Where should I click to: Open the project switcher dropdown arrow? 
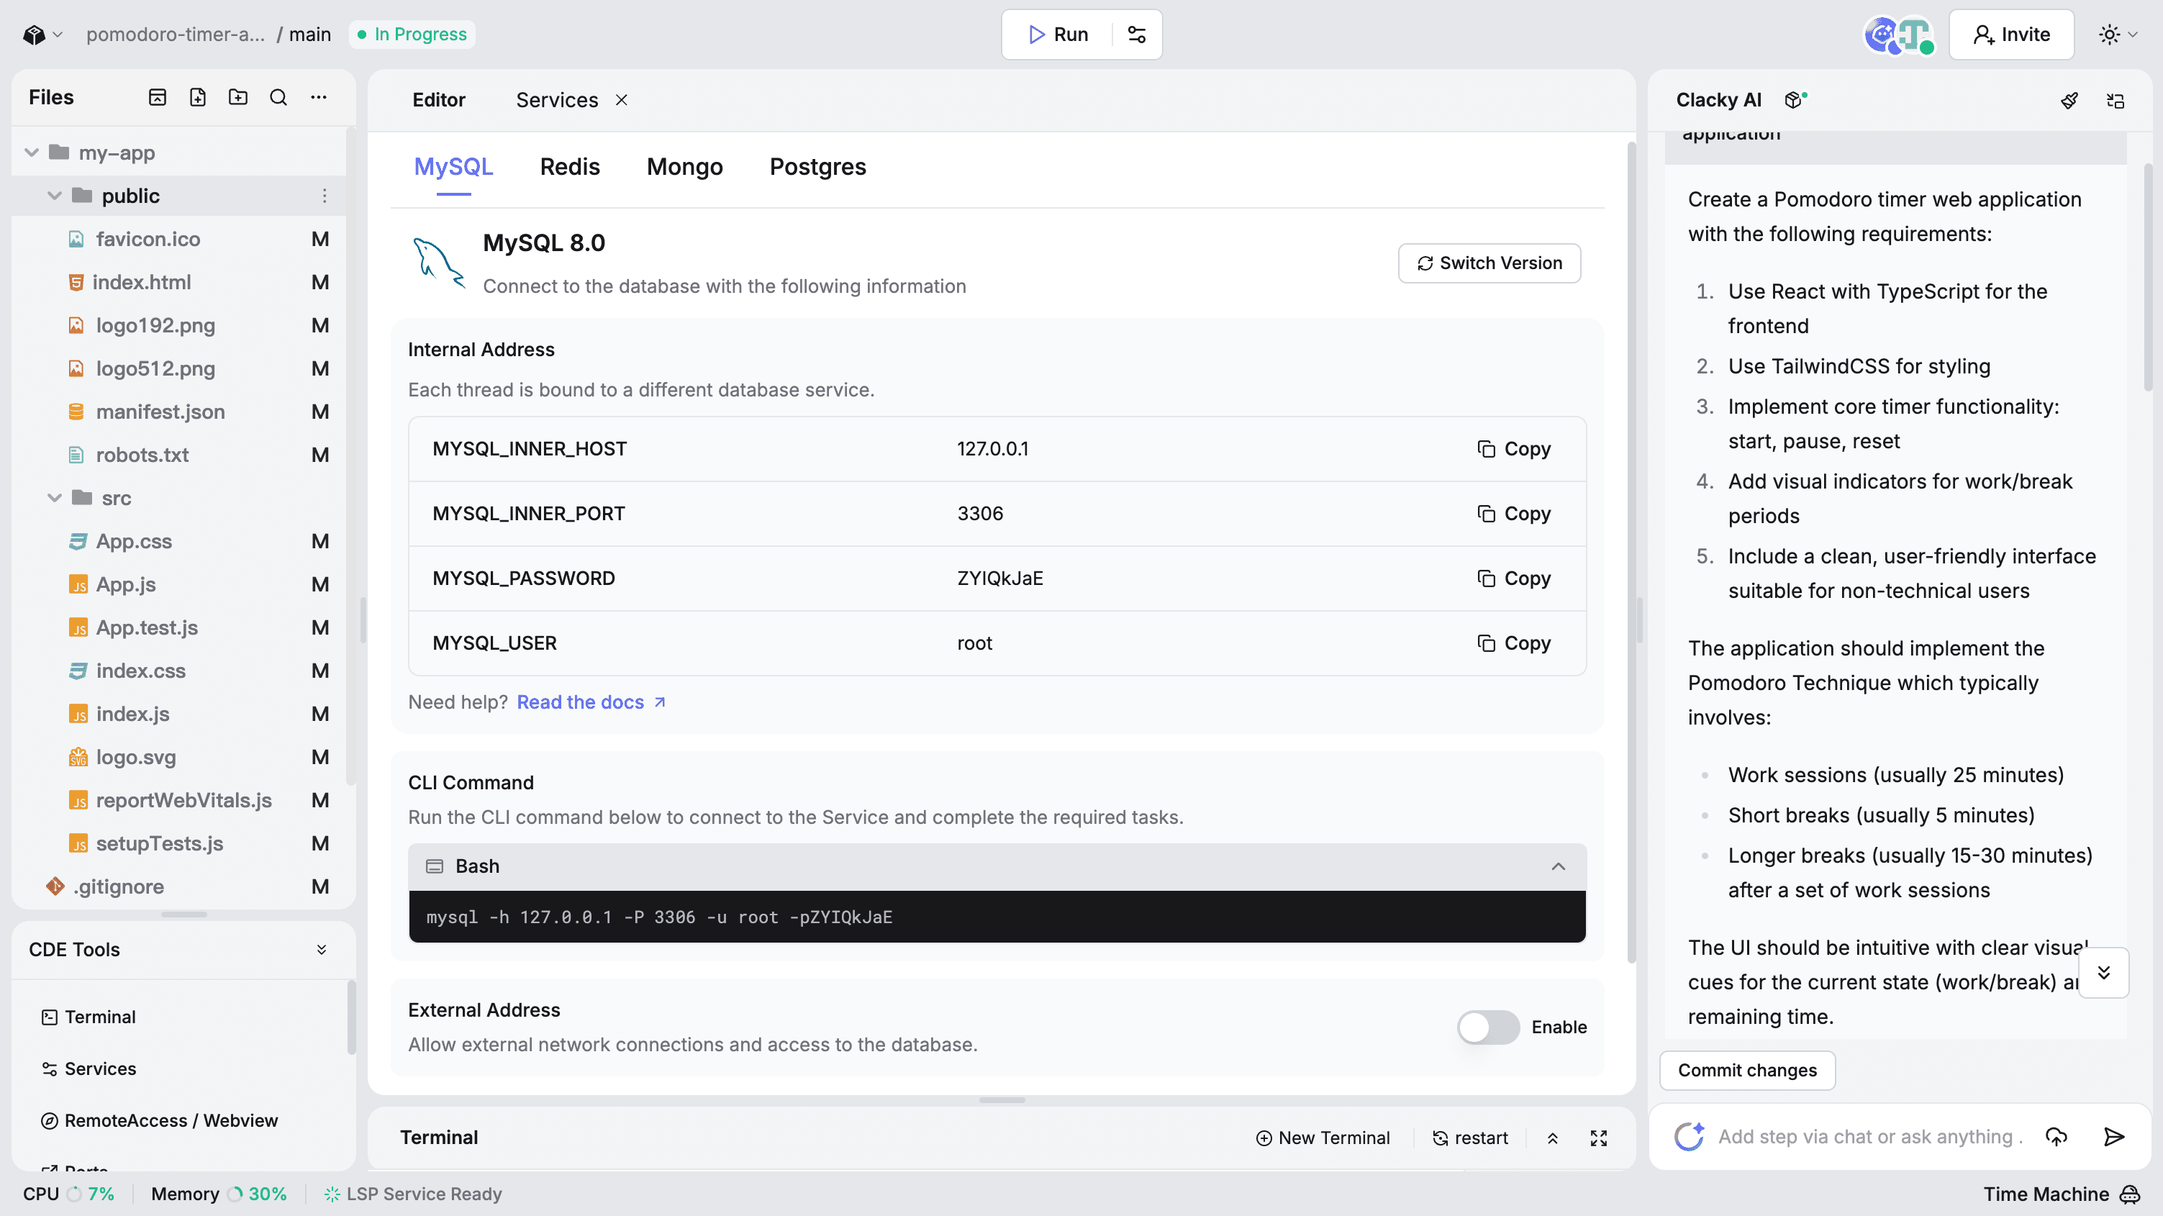click(58, 35)
